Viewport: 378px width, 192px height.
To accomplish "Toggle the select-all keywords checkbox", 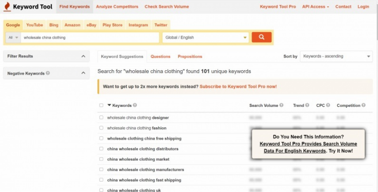I will pyautogui.click(x=101, y=105).
